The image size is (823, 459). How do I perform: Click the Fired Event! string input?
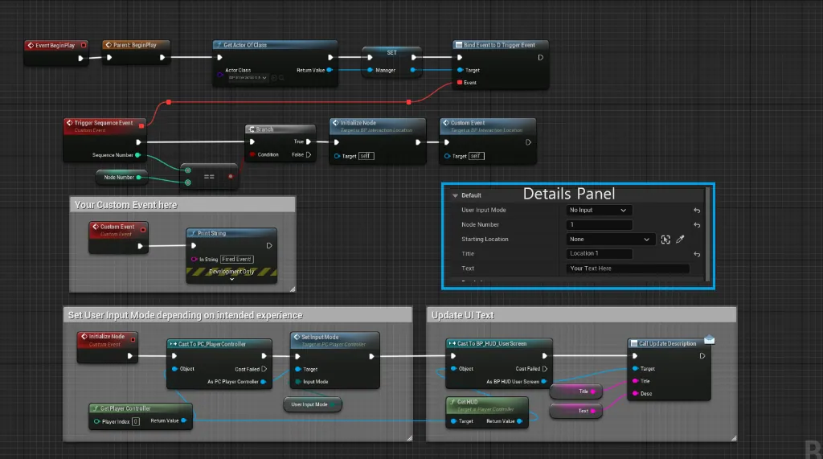(x=237, y=259)
